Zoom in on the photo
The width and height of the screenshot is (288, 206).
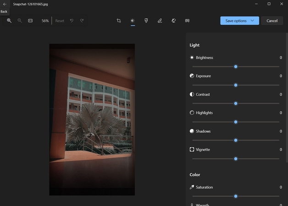[9, 21]
